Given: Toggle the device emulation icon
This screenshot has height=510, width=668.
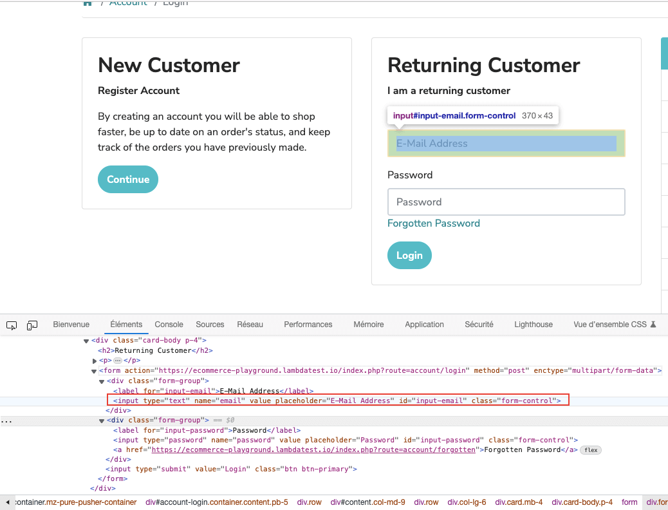Looking at the screenshot, I should [32, 325].
